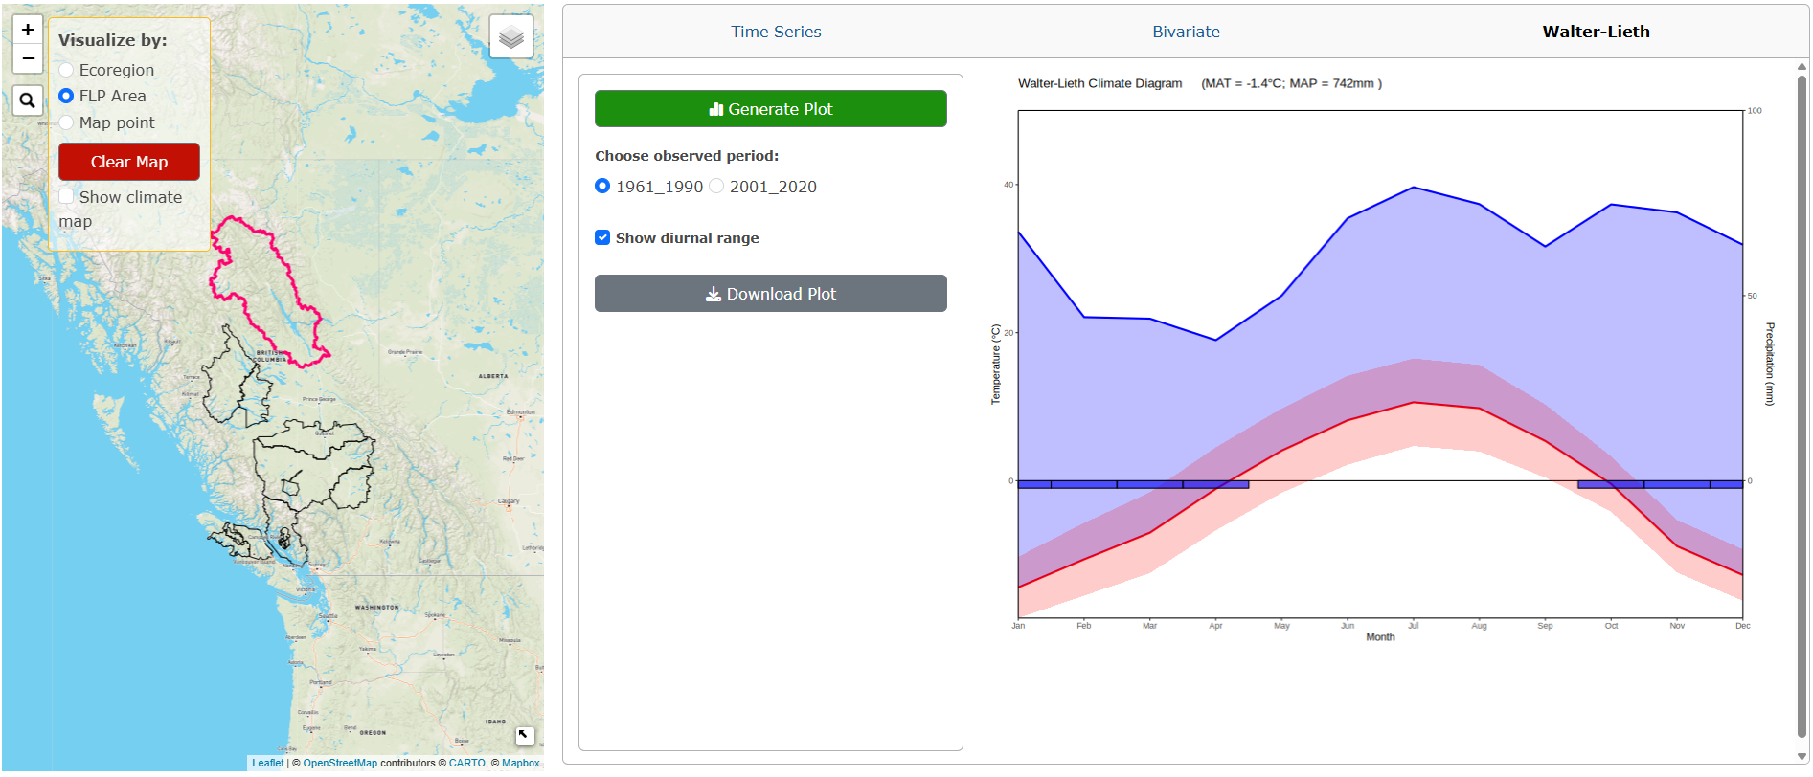Choose the 1961_1990 observed period

602,186
